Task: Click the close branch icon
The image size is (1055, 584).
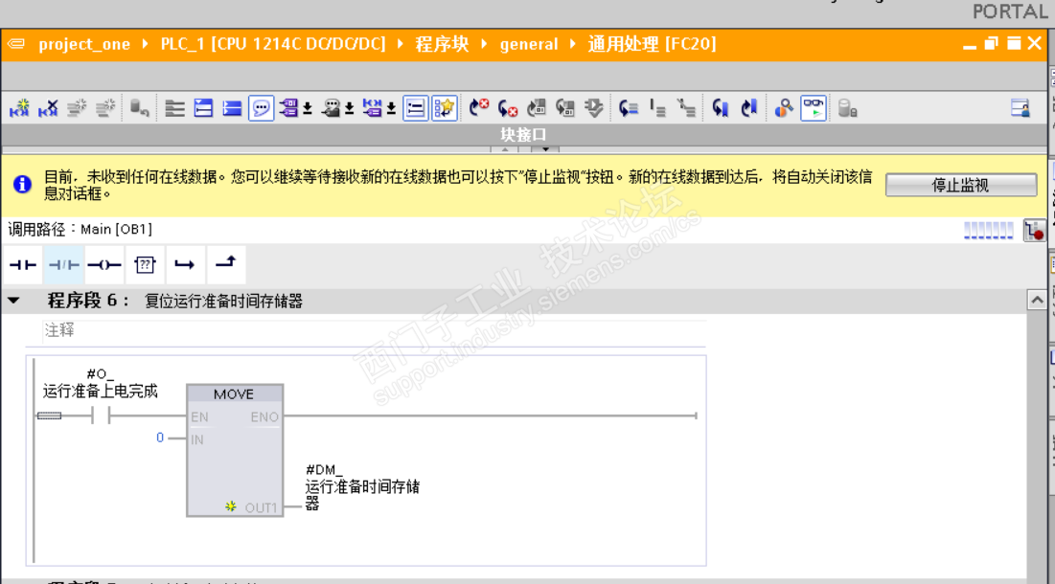Action: (x=226, y=265)
